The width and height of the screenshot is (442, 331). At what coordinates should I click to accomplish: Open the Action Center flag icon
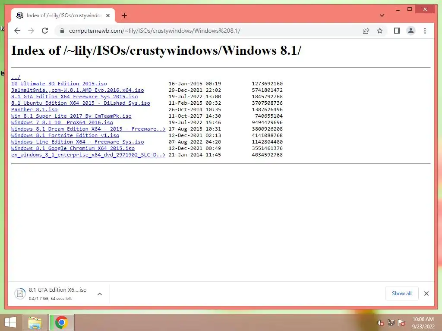point(401,323)
